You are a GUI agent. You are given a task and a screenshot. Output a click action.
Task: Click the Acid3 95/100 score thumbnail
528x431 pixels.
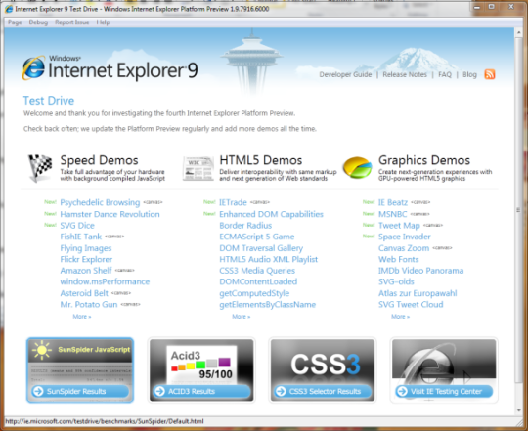click(201, 366)
